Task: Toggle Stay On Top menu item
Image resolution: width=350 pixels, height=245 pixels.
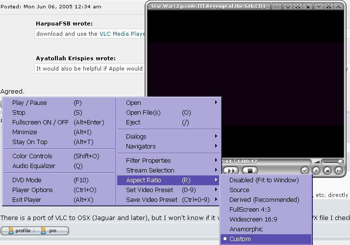Action: 59,142
